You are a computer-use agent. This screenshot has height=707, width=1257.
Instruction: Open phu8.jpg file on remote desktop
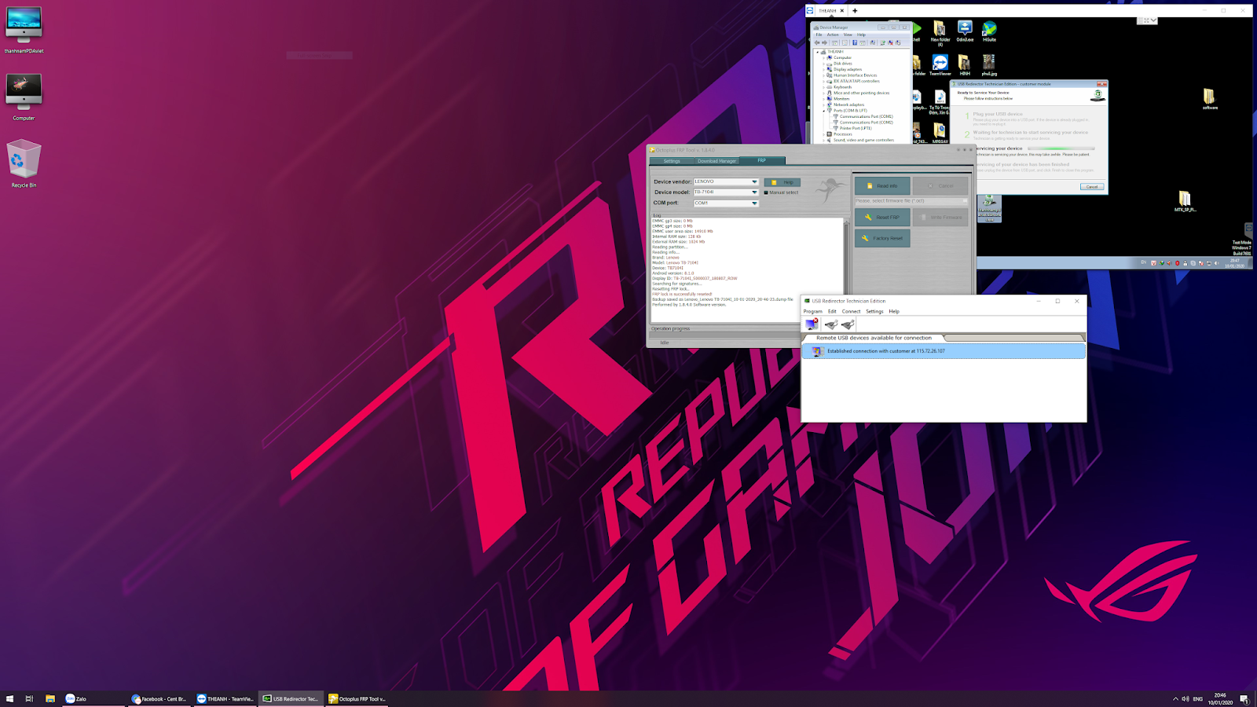pos(989,65)
